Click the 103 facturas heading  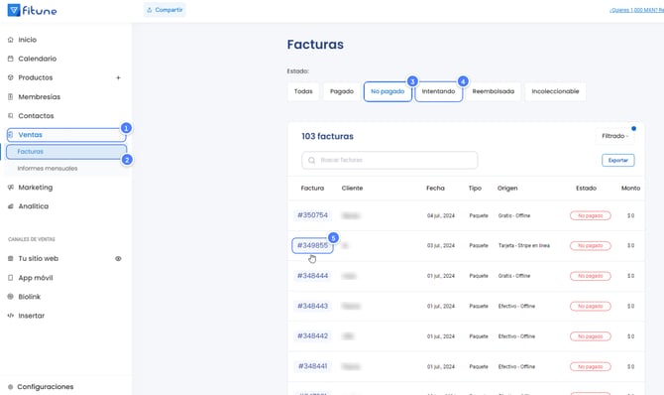tap(327, 136)
